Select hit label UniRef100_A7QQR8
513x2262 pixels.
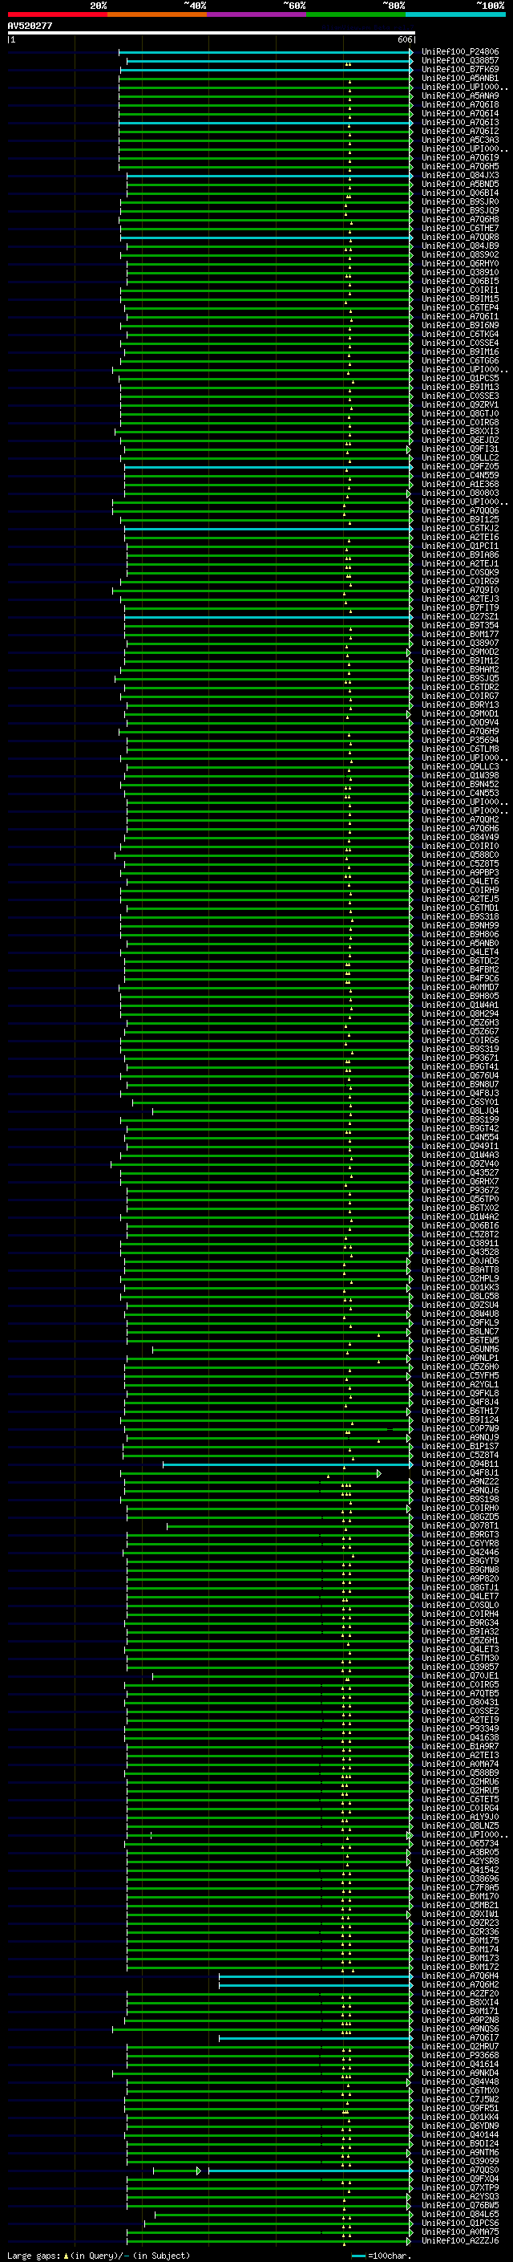click(x=459, y=237)
